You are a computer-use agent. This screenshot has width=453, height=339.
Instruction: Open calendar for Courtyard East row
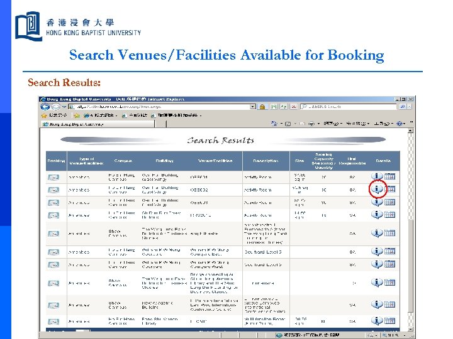tap(389, 251)
